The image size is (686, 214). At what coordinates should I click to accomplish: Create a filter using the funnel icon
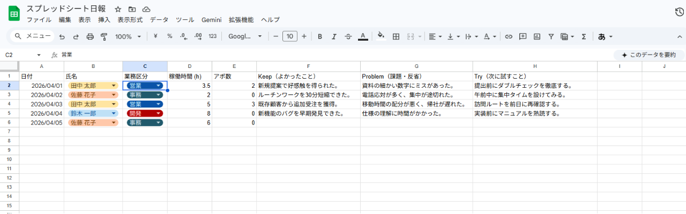coord(550,36)
